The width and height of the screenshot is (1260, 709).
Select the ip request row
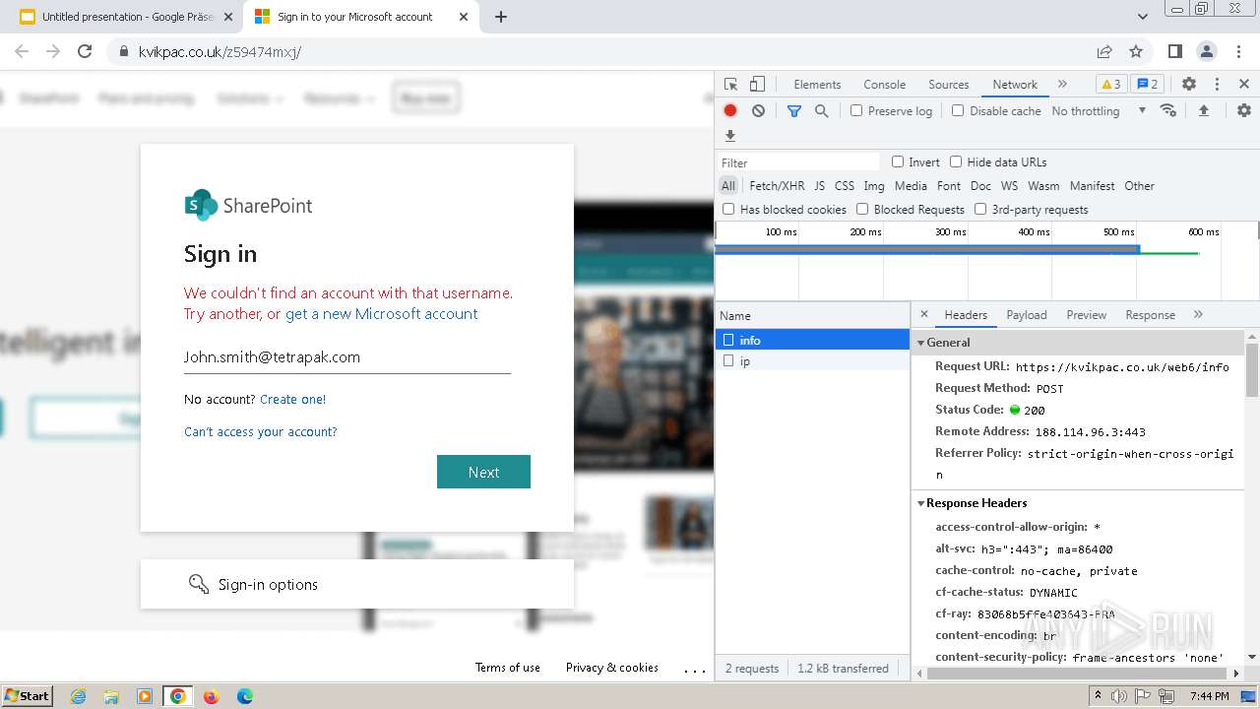tap(812, 361)
